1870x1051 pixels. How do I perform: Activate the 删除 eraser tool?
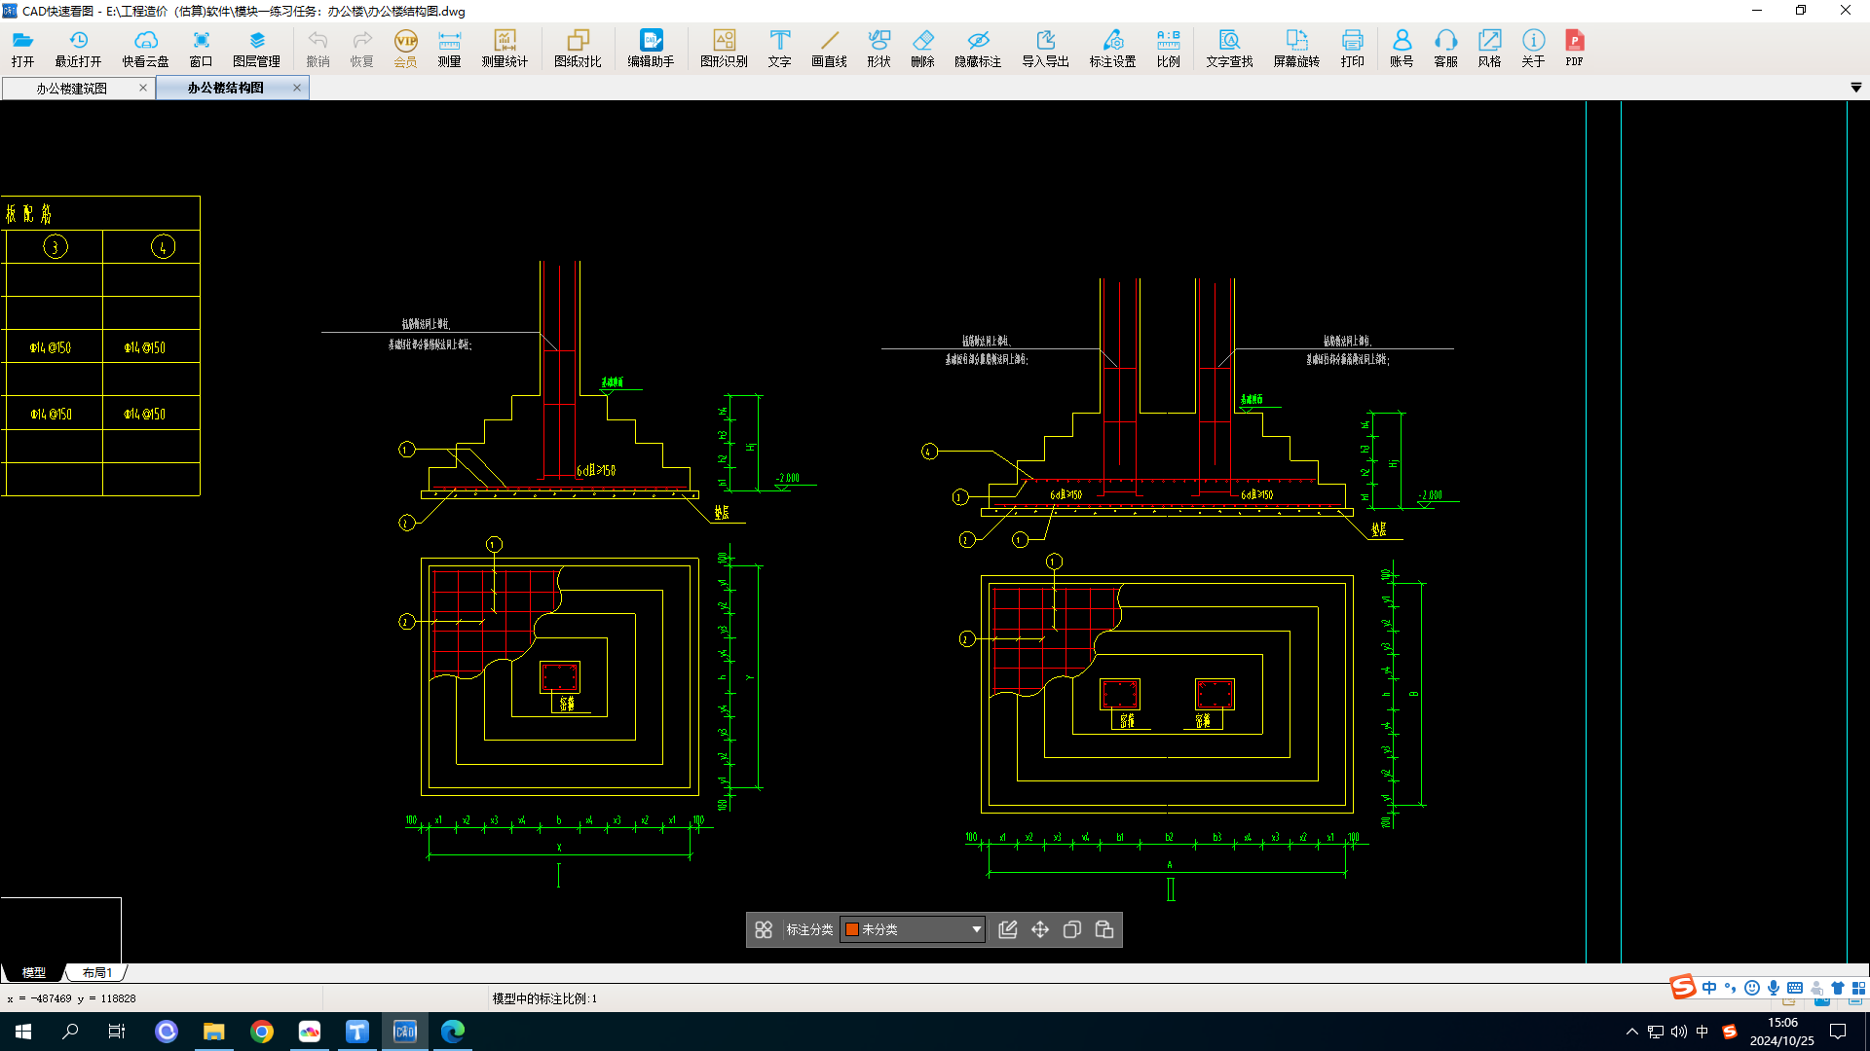coord(922,49)
